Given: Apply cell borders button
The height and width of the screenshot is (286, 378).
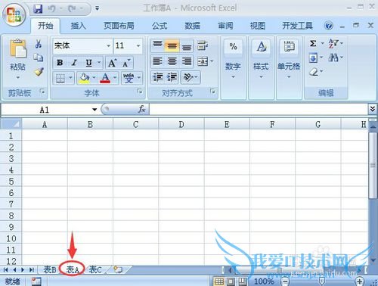Looking at the screenshot, I should tap(60, 78).
